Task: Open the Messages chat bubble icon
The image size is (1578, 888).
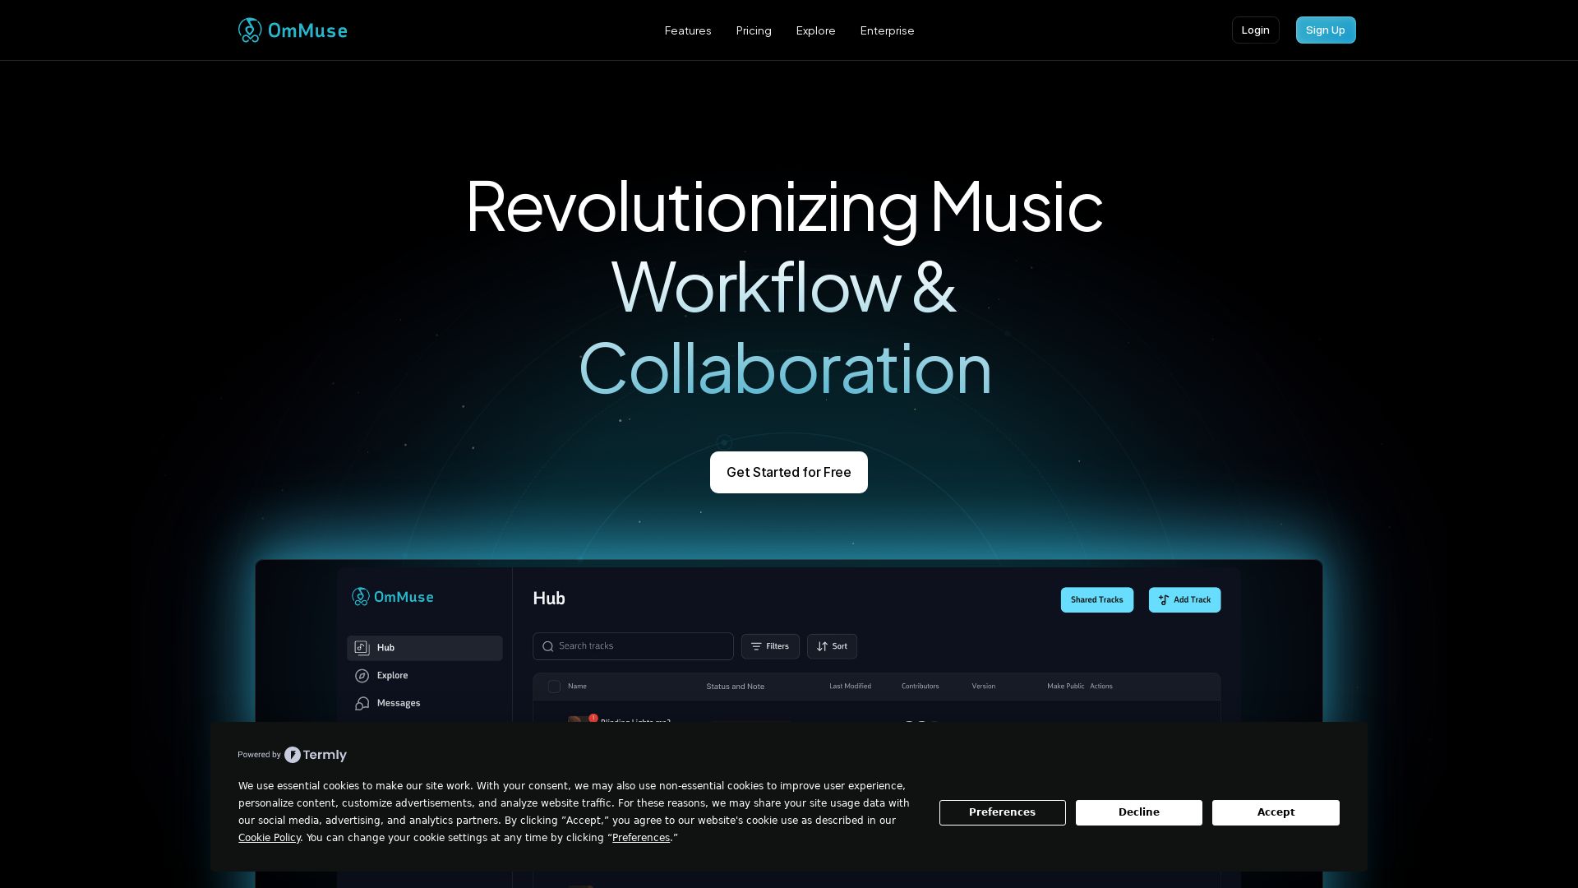Action: [x=362, y=704]
